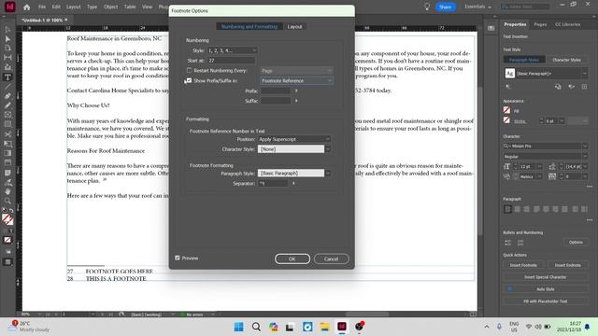
Task: Select Numbering and Formatting tab
Action: point(249,27)
